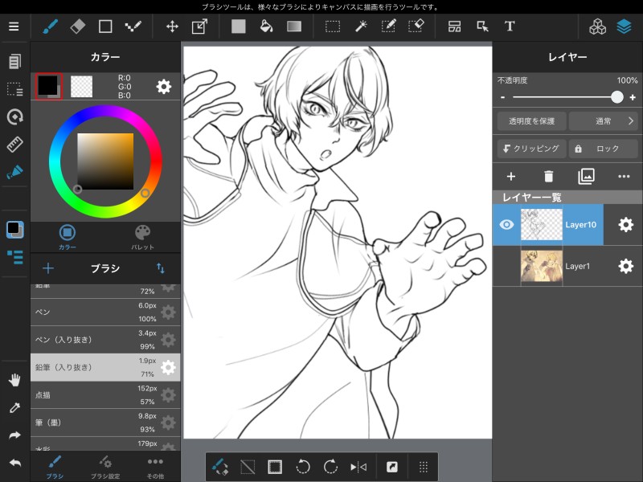Select Layer1 thumbnail

[x=541, y=266]
